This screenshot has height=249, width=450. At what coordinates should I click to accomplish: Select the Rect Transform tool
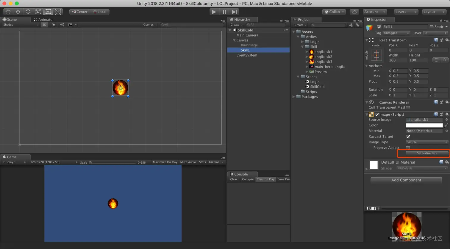tap(48, 12)
